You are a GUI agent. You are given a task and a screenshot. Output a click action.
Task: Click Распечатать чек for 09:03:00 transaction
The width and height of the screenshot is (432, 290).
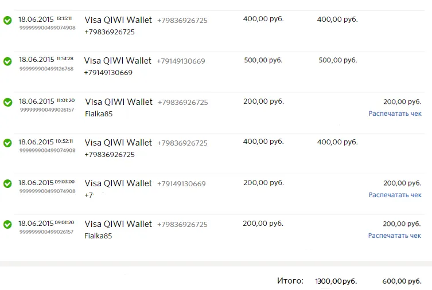[395, 195]
